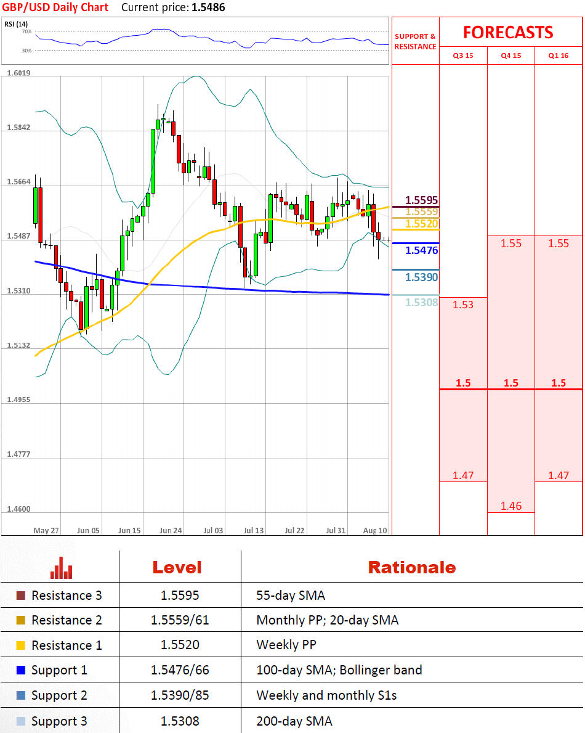Click the Level column header

coord(177,568)
